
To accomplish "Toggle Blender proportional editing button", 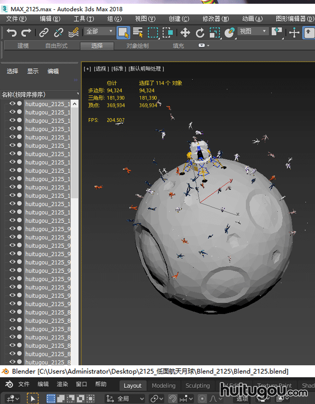I will point(202,398).
